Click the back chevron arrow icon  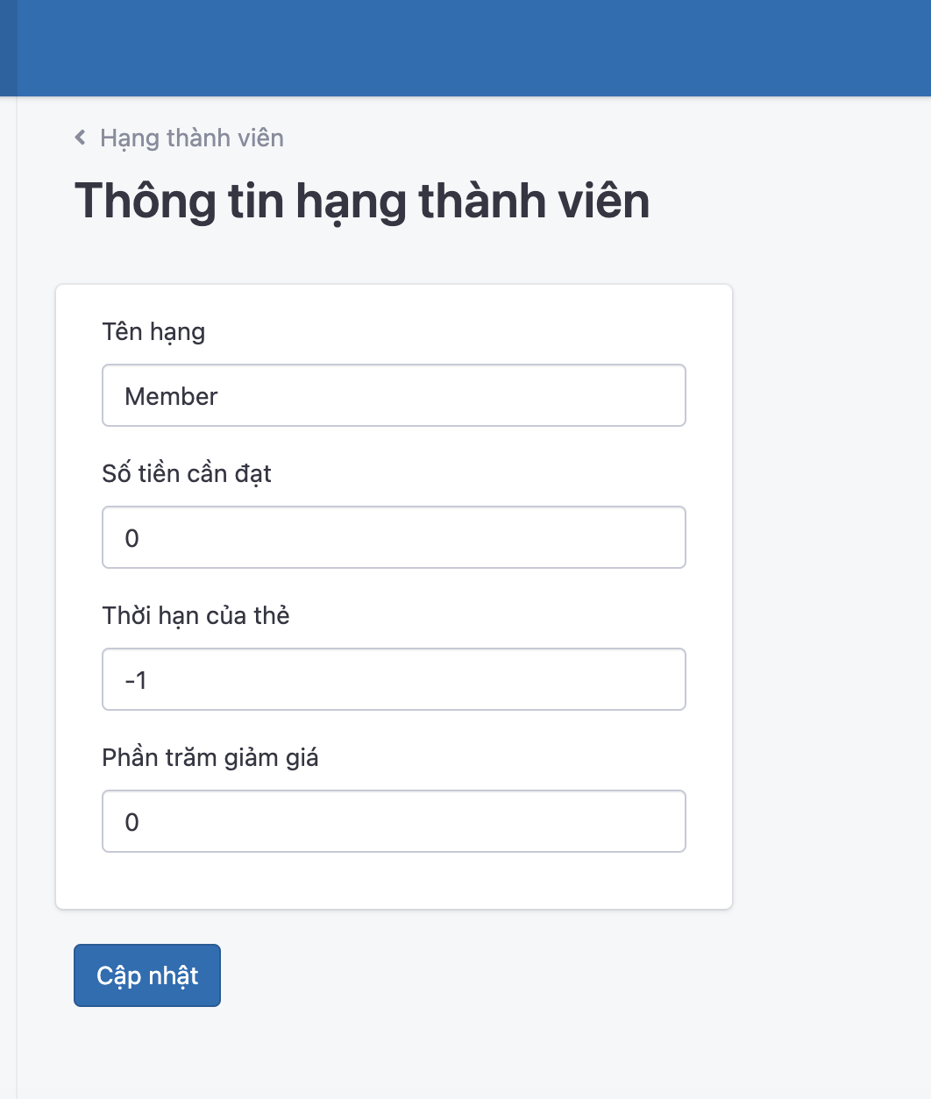point(81,138)
